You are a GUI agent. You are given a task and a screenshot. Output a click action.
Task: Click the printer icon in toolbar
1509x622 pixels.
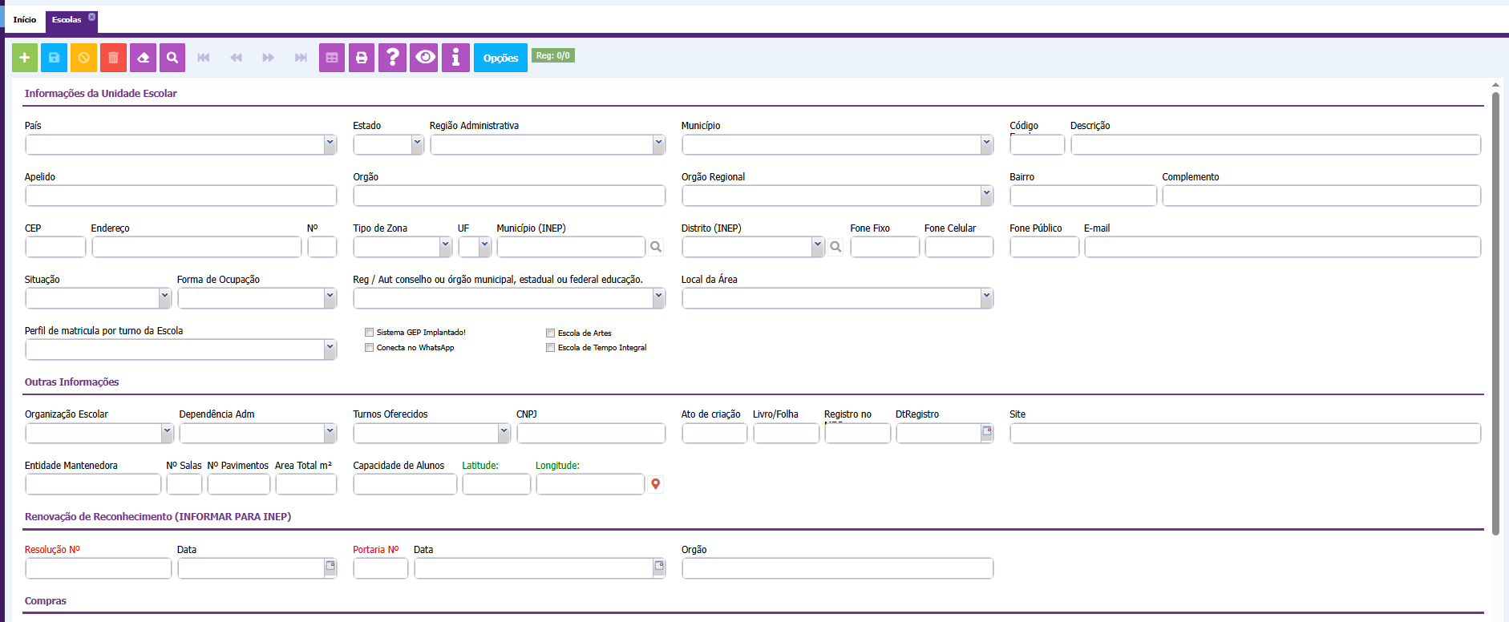pos(362,58)
